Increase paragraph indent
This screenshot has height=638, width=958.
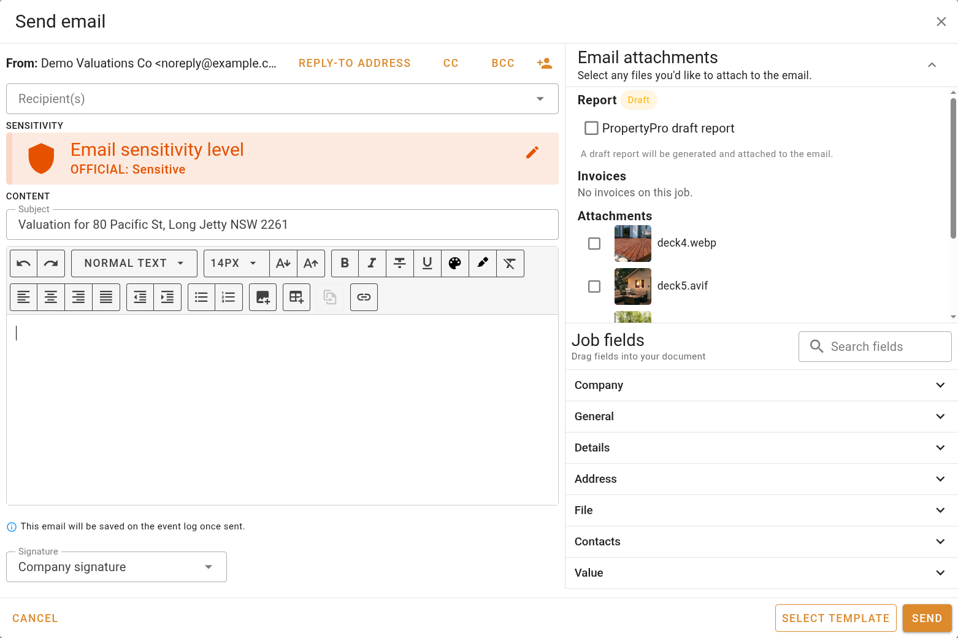point(167,297)
